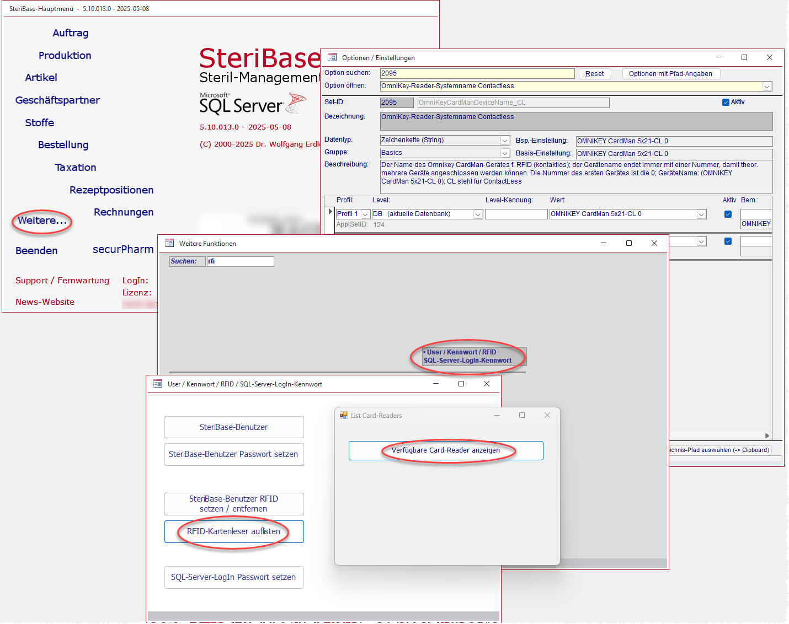Click the Bsp.-Einstellung field
789x624 pixels.
(674, 141)
